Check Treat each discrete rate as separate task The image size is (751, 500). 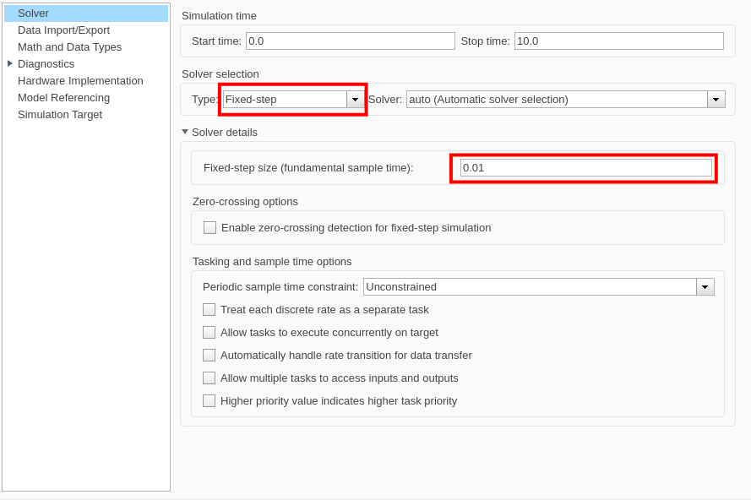210,310
